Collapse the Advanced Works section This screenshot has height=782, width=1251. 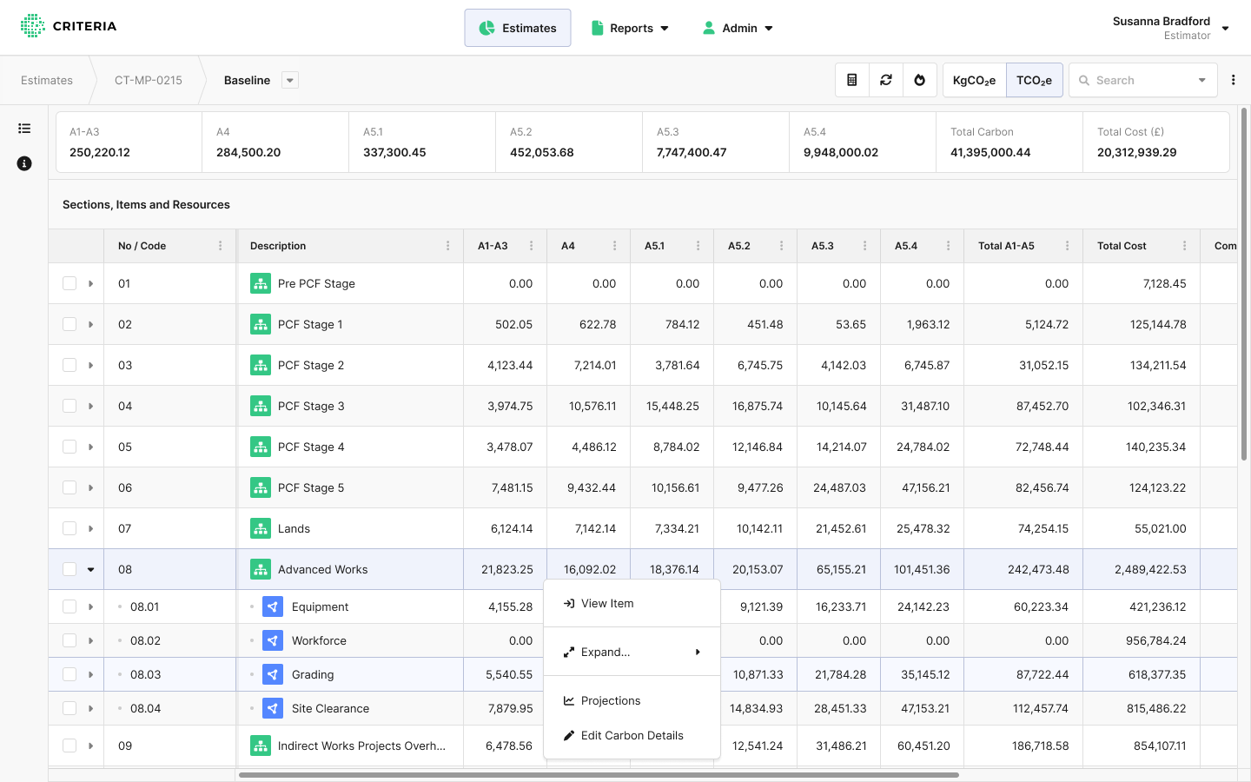pos(90,570)
